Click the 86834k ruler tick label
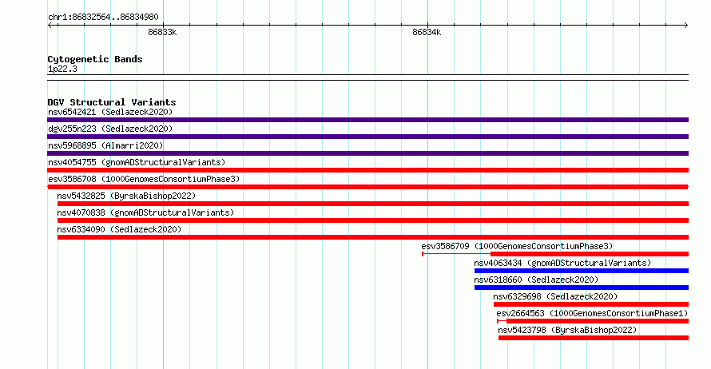 tap(427, 32)
